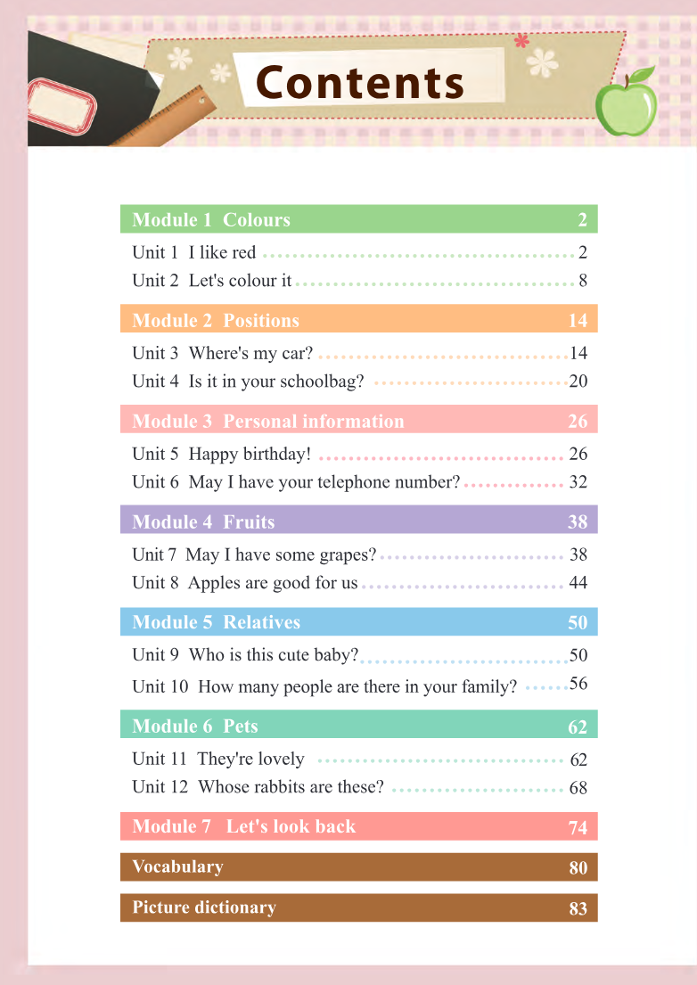Open Unit 6 telephone number entry
This screenshot has width=697, height=985.
click(359, 482)
